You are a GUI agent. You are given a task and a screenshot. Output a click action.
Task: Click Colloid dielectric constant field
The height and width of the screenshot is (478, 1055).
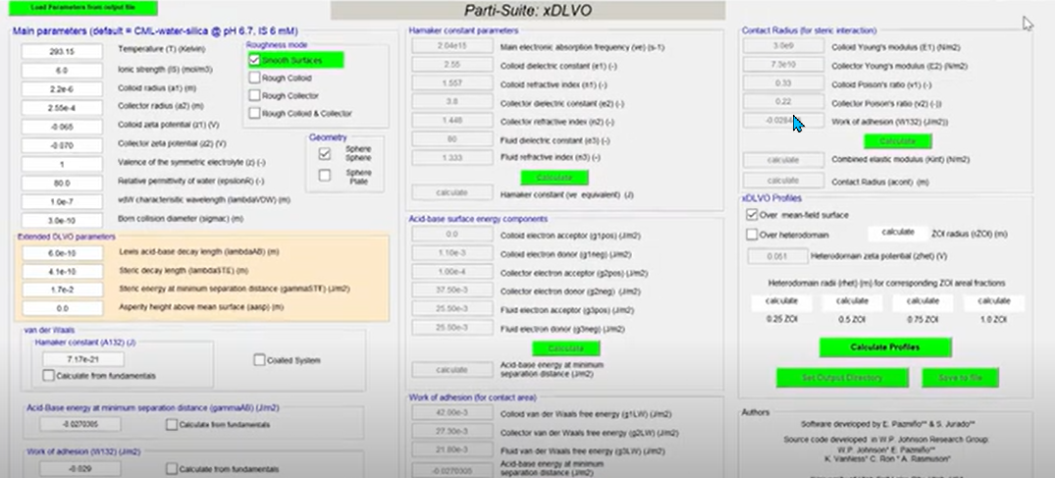pos(452,65)
